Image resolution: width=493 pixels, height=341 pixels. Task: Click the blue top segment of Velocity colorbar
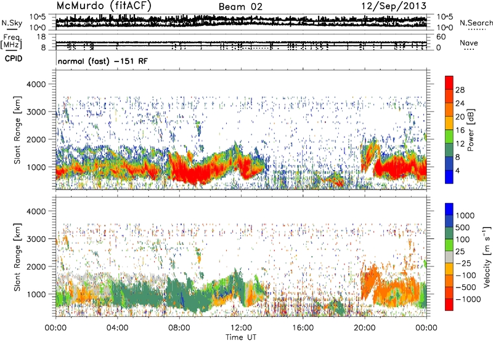click(449, 209)
